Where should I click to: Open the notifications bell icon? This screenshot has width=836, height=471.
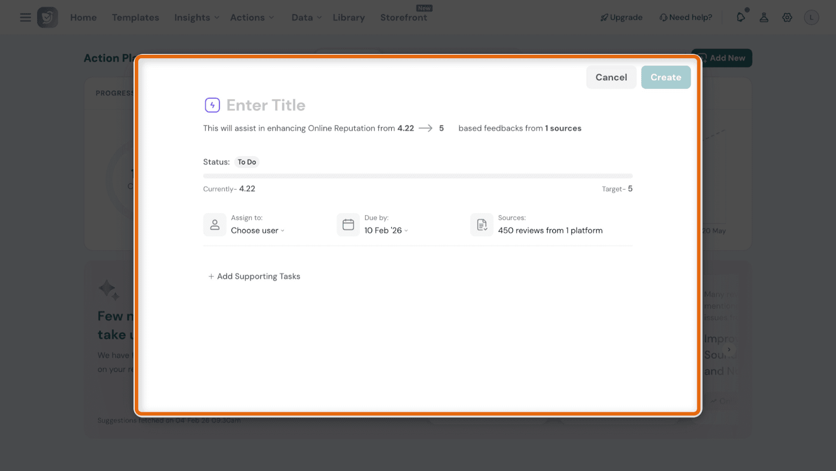point(741,17)
